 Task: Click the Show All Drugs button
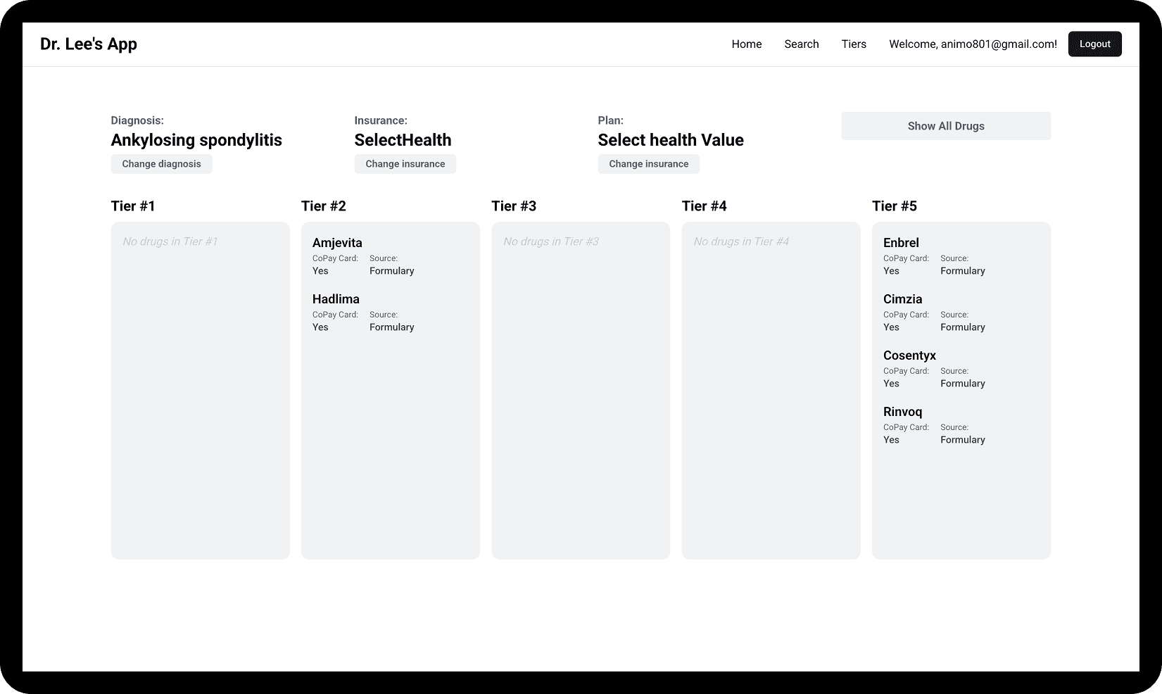945,126
